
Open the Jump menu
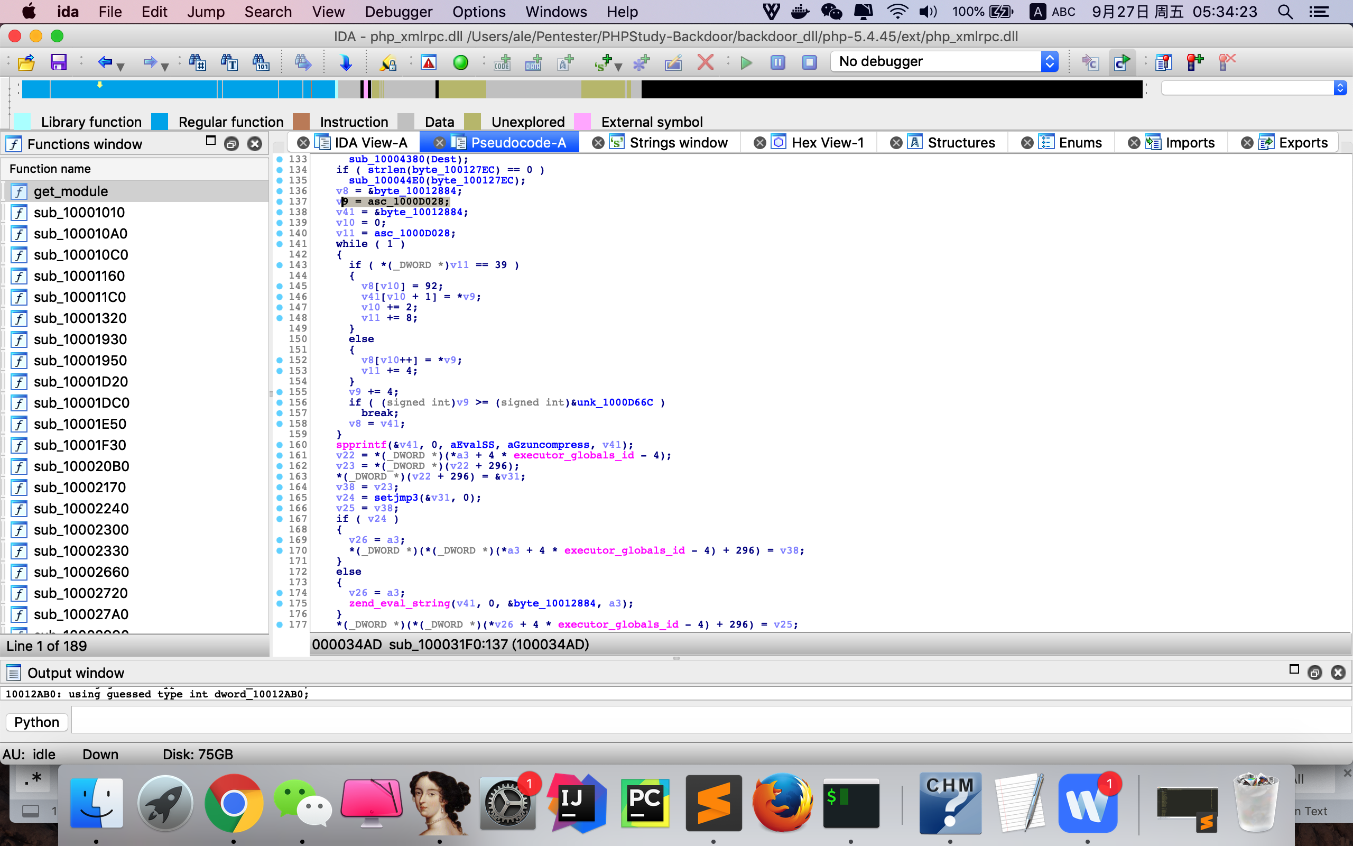pyautogui.click(x=206, y=12)
